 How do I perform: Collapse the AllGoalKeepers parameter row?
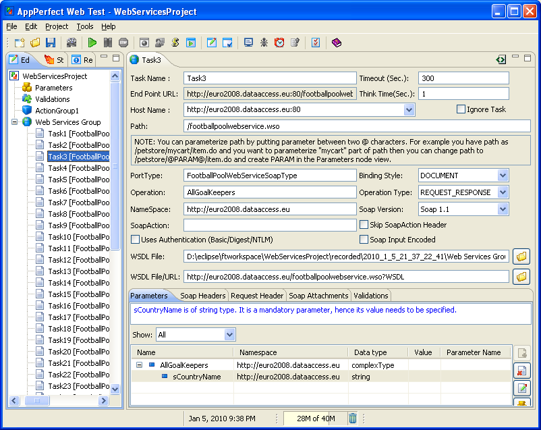pyautogui.click(x=140, y=365)
